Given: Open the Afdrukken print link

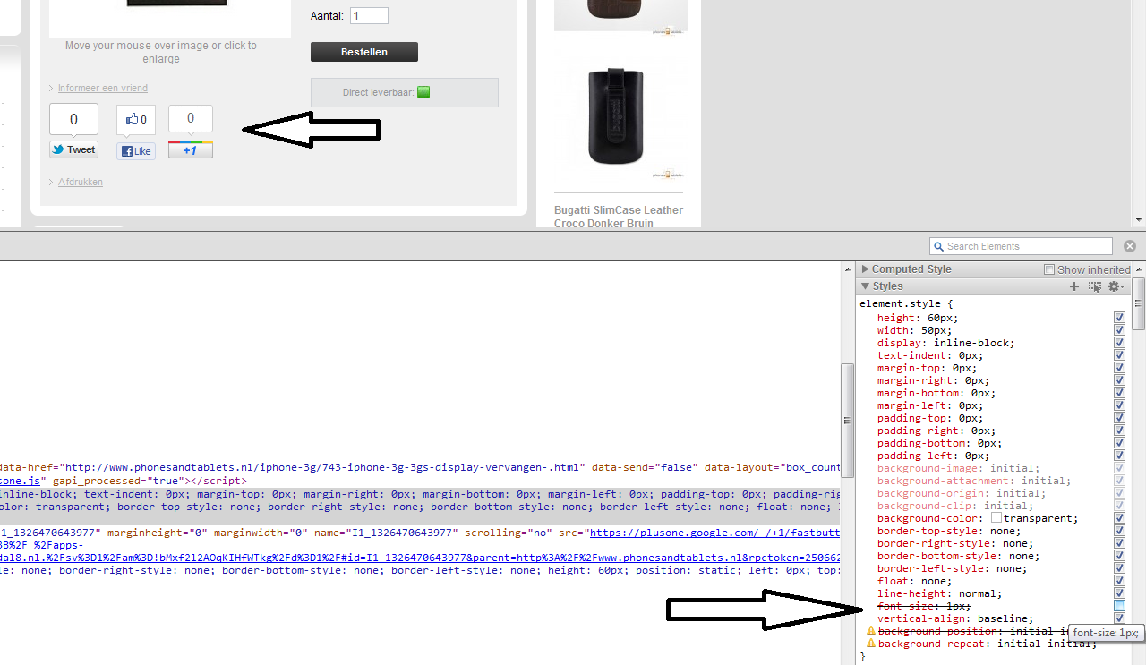Looking at the screenshot, I should click(x=81, y=182).
